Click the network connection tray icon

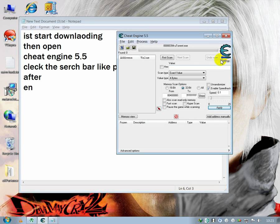pos(246,221)
